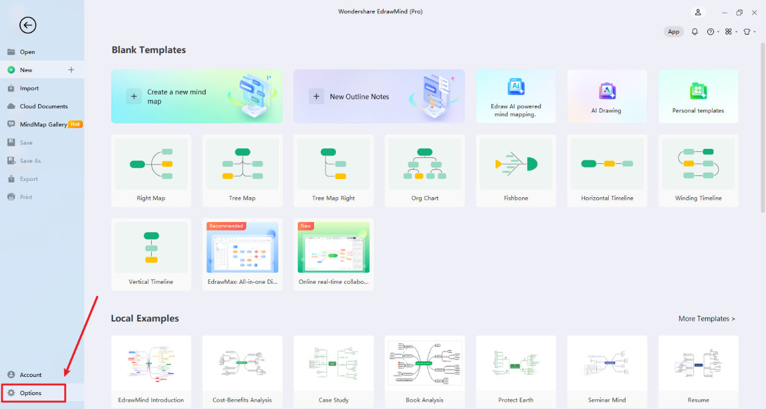
Task: Open Edraw AI powered mind mapping
Action: (x=516, y=96)
